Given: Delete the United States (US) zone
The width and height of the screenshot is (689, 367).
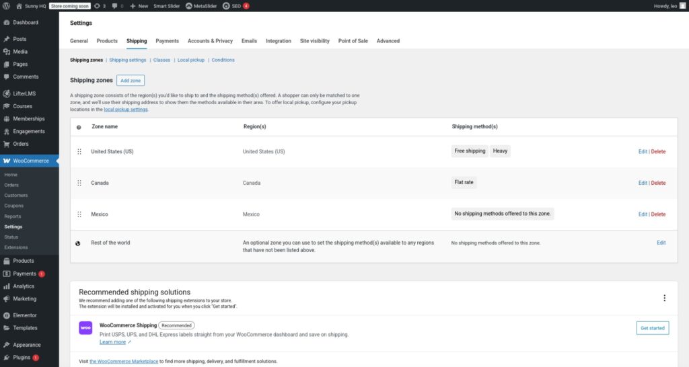Looking at the screenshot, I should pyautogui.click(x=658, y=152).
